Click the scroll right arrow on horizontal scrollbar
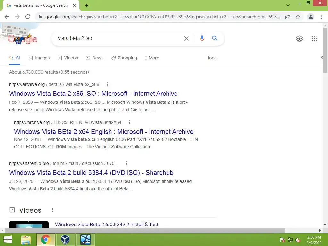This screenshot has width=328, height=246. pyautogui.click(x=320, y=230)
